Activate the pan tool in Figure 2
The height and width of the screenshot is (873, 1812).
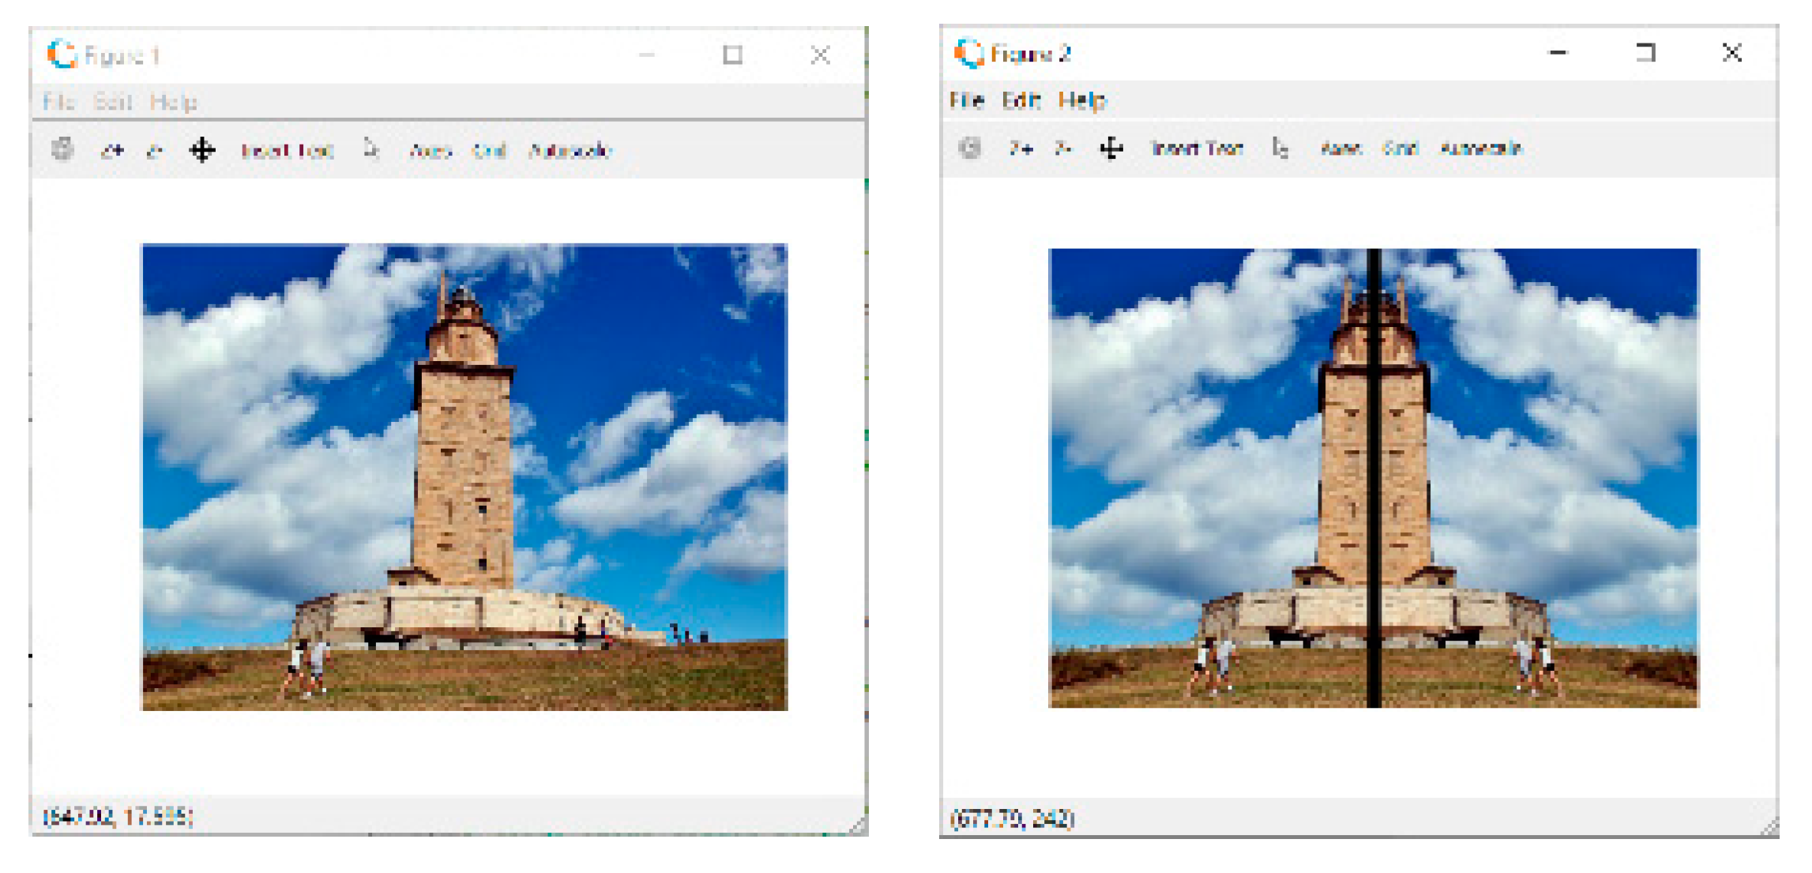1111,148
